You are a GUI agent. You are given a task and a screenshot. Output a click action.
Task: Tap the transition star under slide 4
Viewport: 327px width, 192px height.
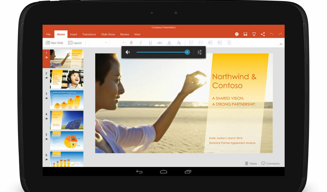[x=46, y=119]
